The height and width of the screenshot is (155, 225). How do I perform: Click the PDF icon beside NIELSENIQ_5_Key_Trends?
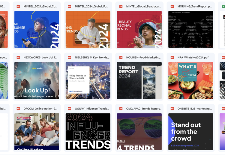pyautogui.click(x=70, y=57)
